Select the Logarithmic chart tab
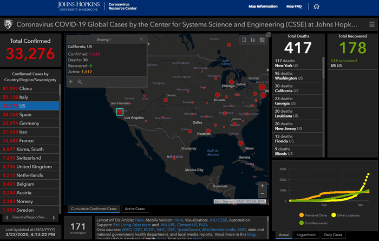This screenshot has width=379, height=241. pos(306,235)
